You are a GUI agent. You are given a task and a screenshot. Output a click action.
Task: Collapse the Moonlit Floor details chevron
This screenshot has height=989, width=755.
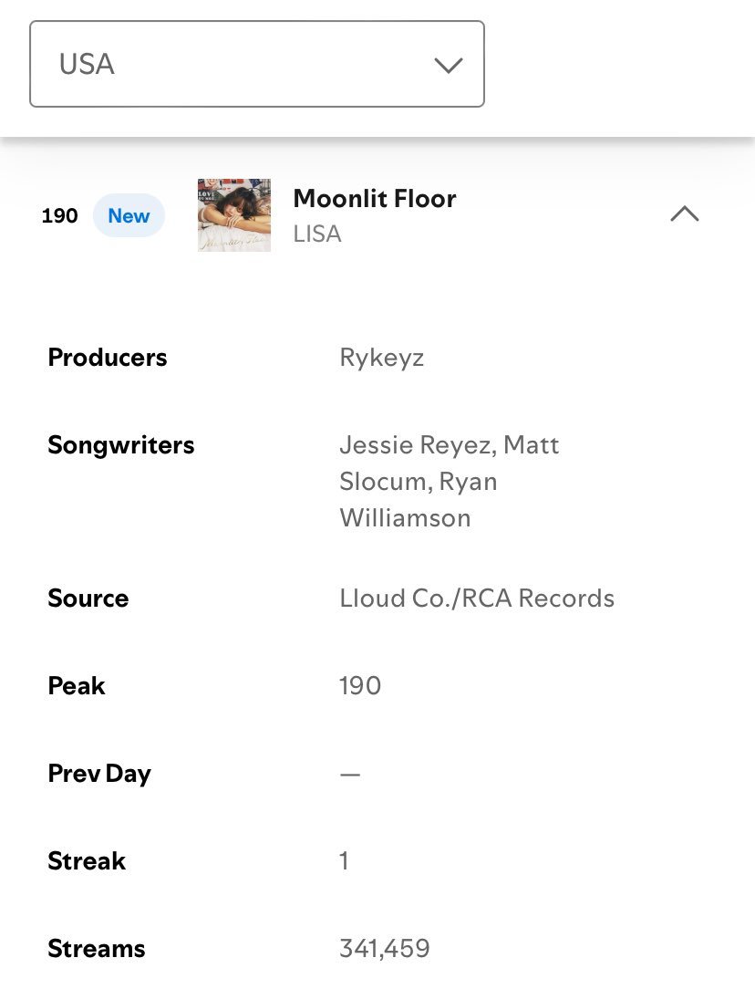click(x=685, y=213)
